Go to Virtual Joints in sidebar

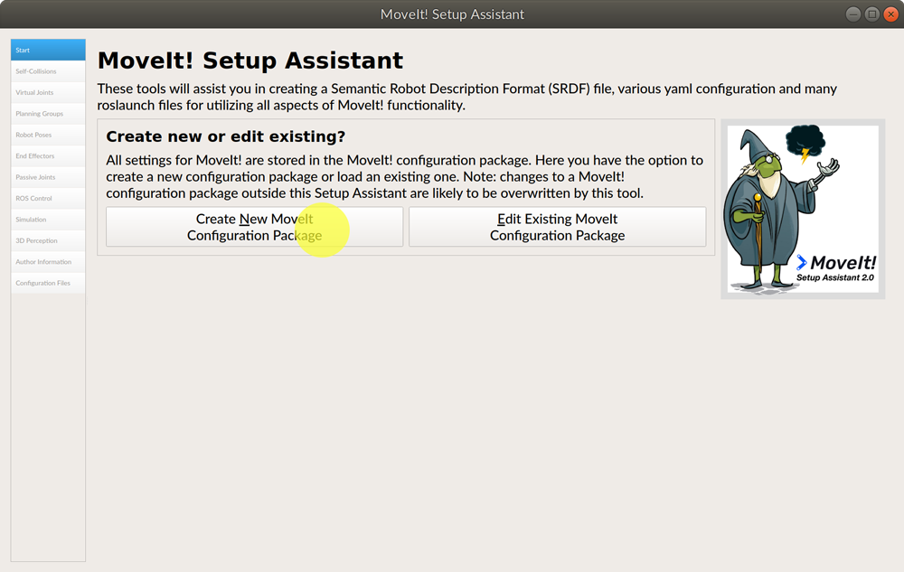coord(48,93)
